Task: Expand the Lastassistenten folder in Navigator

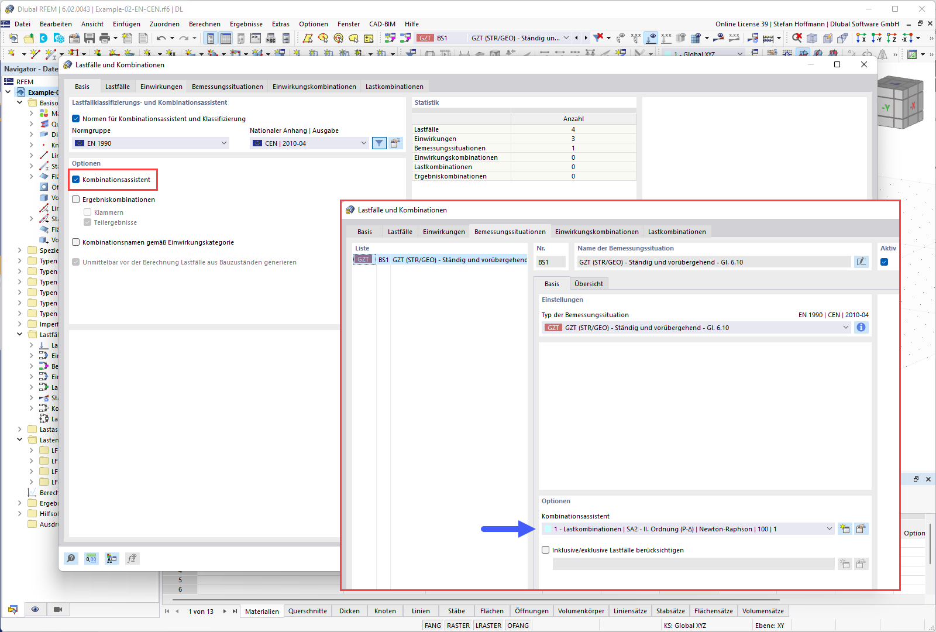Action: (x=20, y=430)
